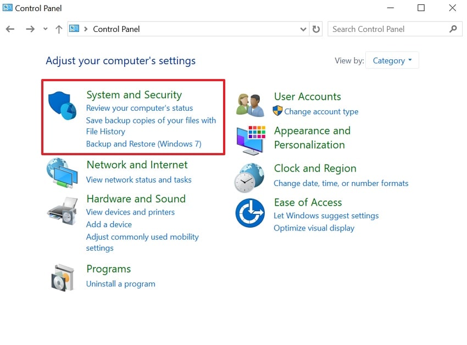Click the System and Security shield icon
The image size is (467, 345).
coord(62,106)
